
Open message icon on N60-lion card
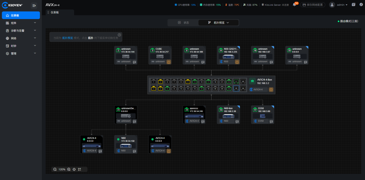click(x=237, y=121)
